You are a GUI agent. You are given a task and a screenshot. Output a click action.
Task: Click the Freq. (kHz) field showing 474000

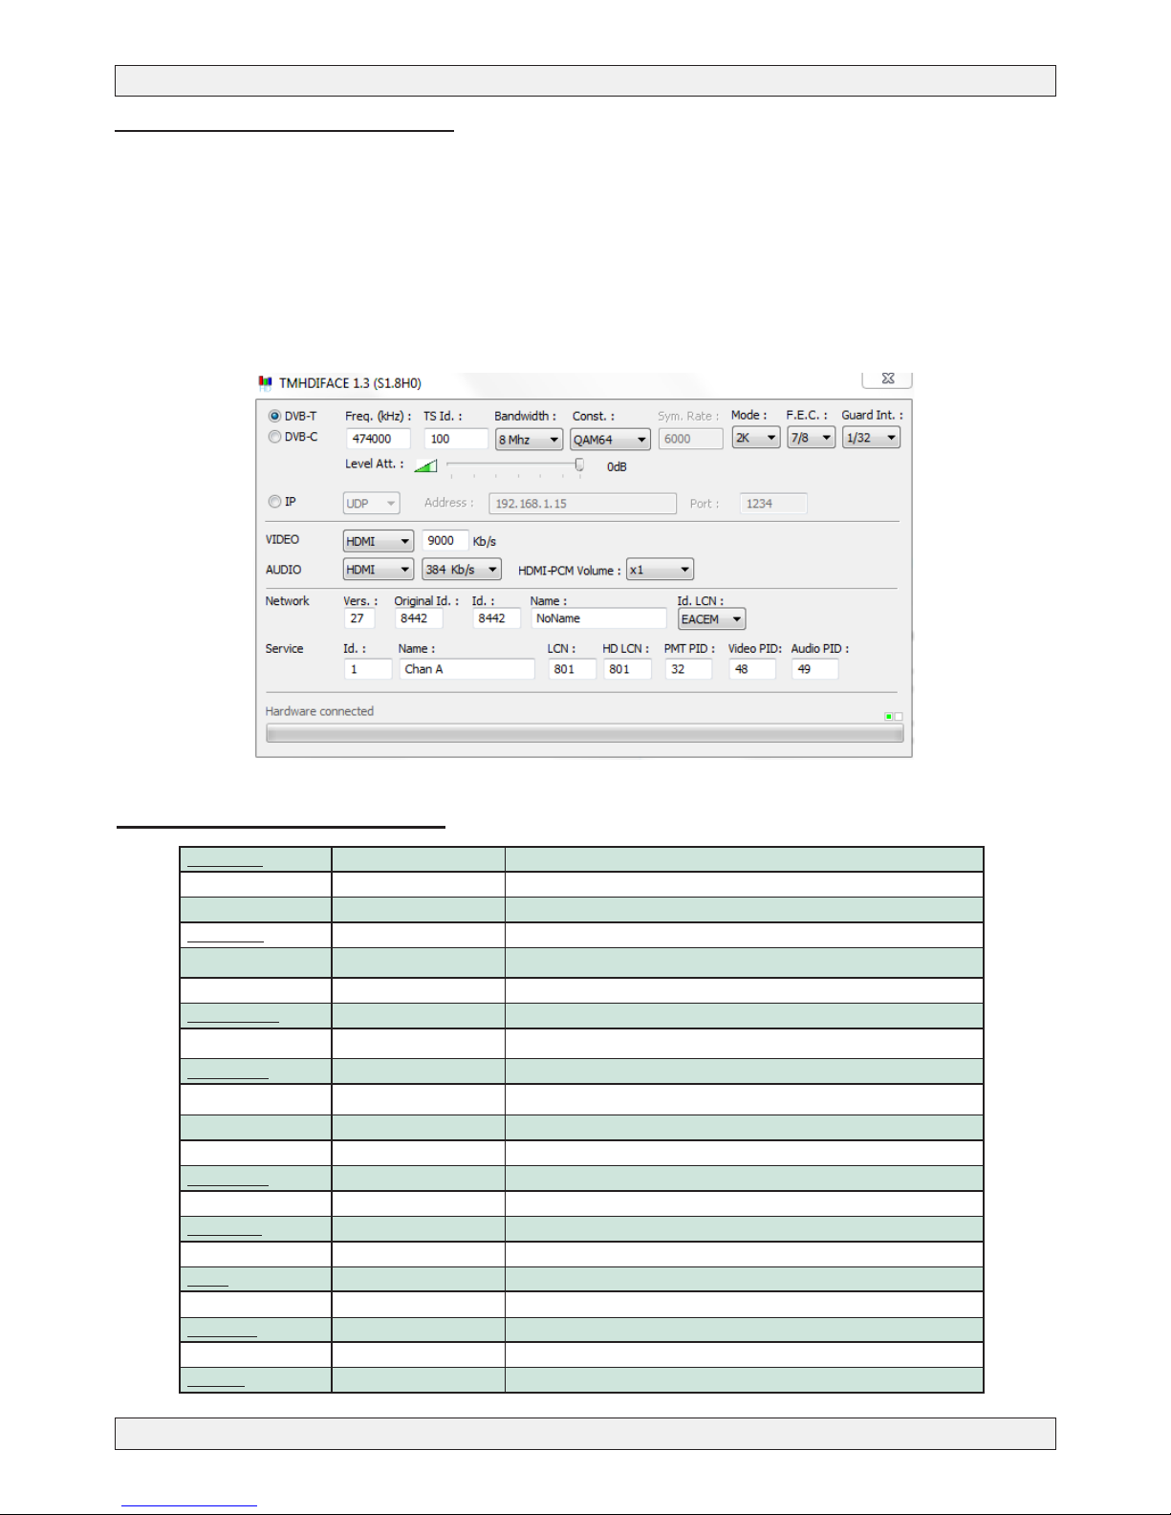[x=379, y=439]
